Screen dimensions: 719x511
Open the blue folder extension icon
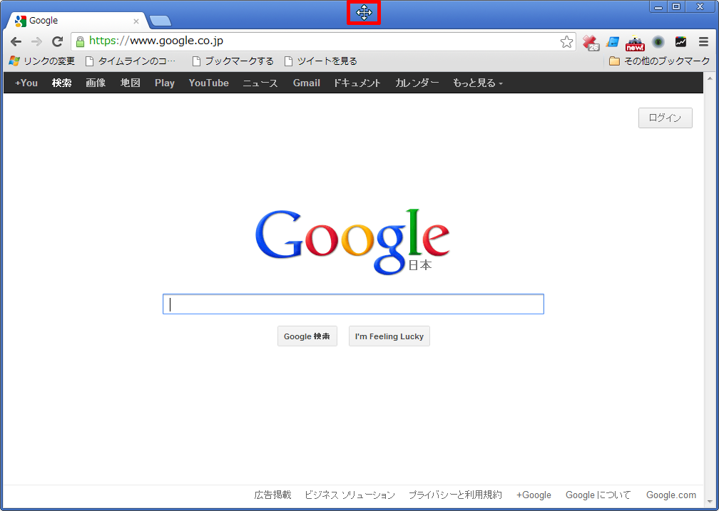click(613, 42)
